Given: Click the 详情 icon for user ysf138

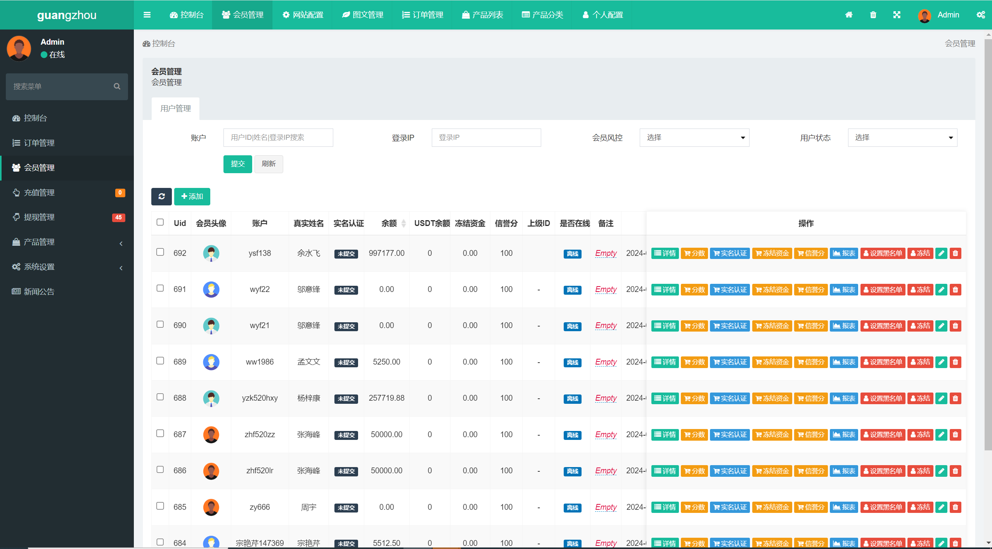Looking at the screenshot, I should coord(665,252).
